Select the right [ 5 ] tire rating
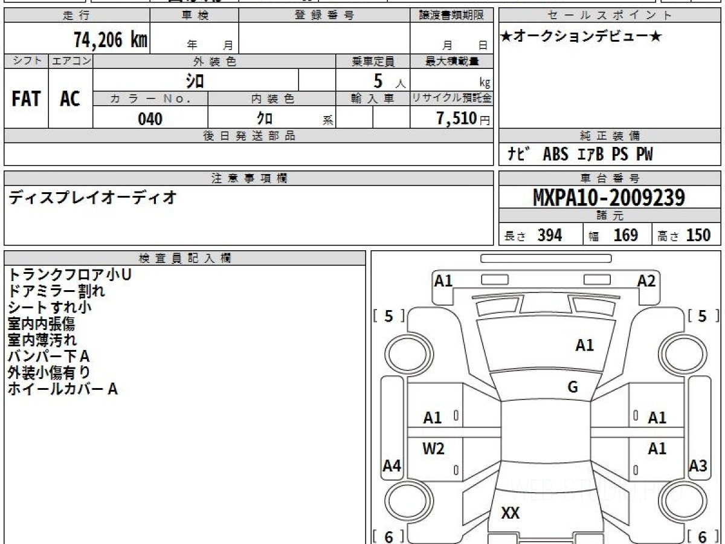This screenshot has height=544, width=725. (702, 316)
